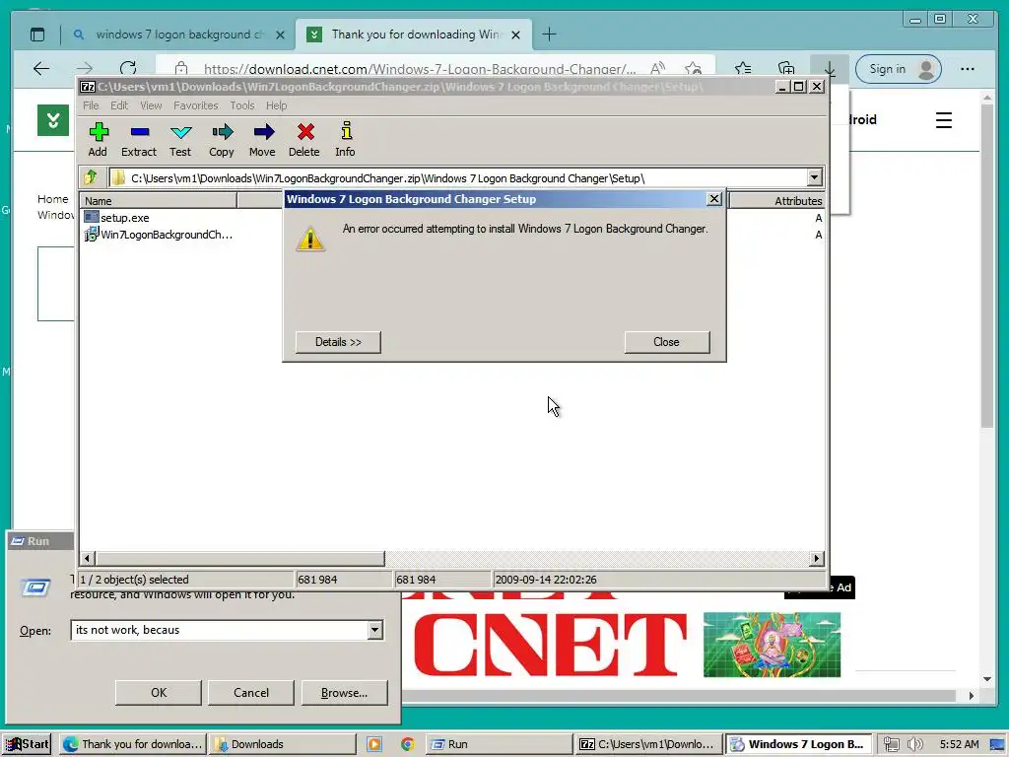
Task: Click Home breadcrumb link on page
Action: [52, 199]
